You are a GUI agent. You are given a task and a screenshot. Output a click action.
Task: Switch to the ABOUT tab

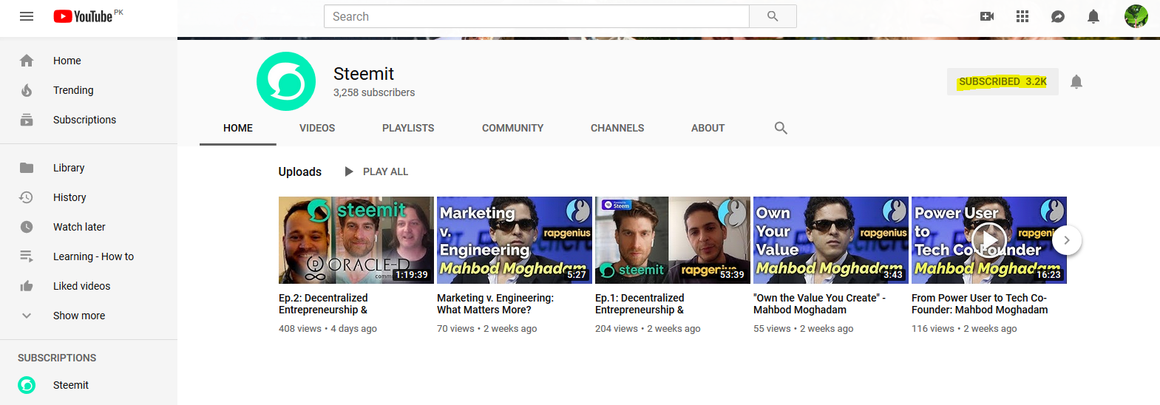[x=708, y=128]
